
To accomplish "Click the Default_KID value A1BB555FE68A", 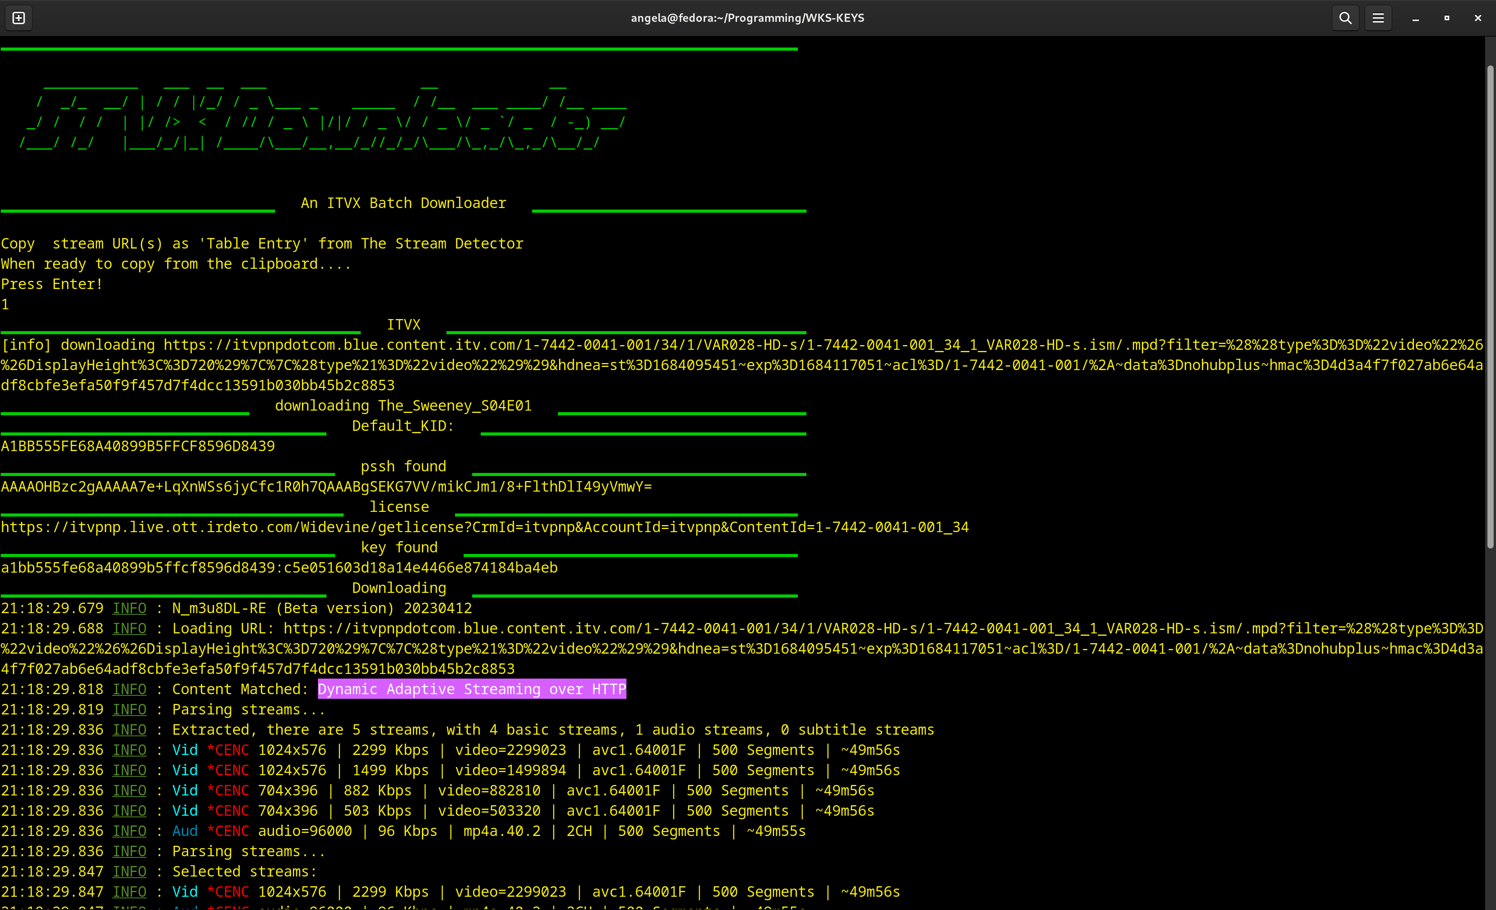I will (x=138, y=446).
